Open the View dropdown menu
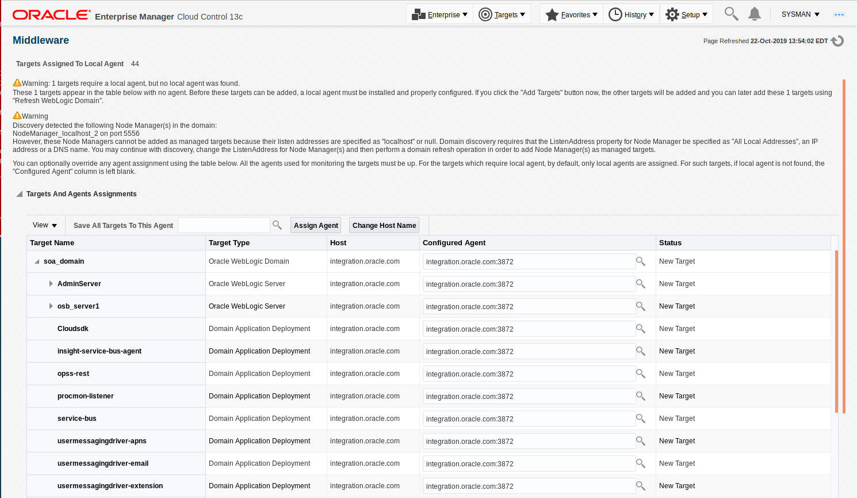The image size is (857, 498). click(45, 225)
